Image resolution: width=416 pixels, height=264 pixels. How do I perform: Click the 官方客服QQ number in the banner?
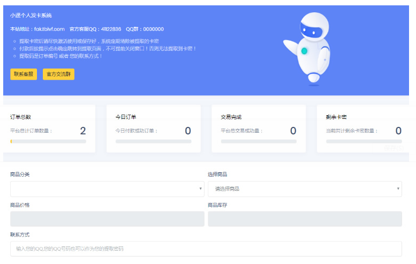point(110,29)
